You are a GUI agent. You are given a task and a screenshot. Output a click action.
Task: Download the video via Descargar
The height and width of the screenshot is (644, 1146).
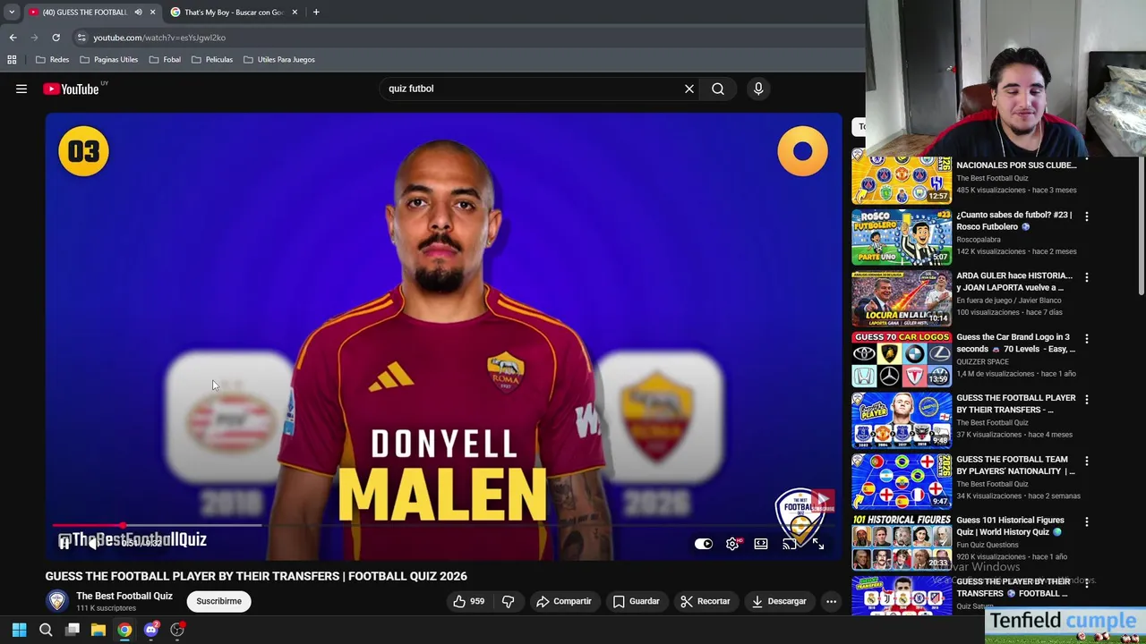[779, 601]
